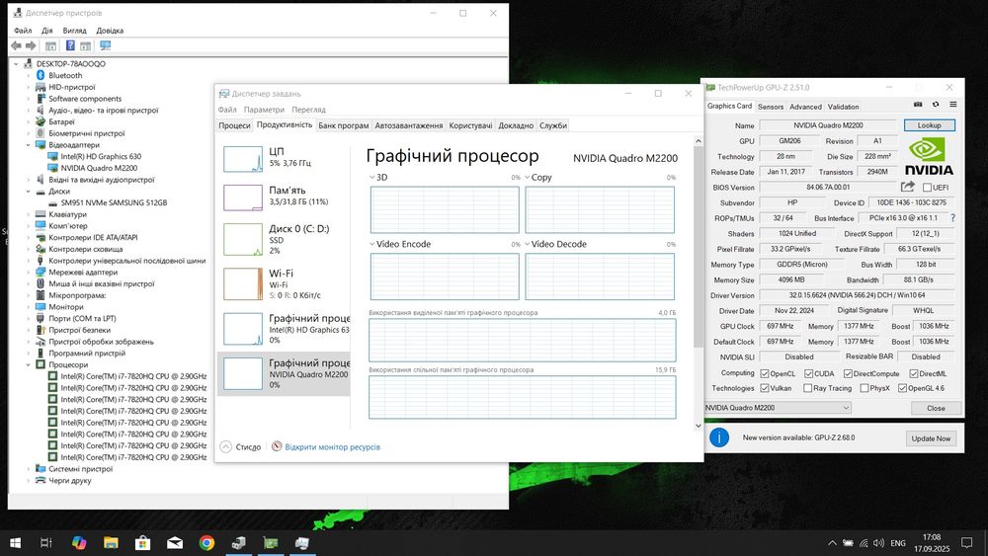
Task: Show hidden system tray icons
Action: (x=832, y=543)
